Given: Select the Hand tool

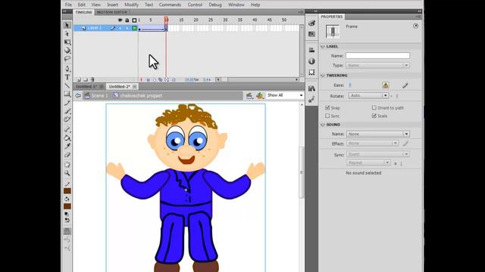Looking at the screenshot, I should pyautogui.click(x=67, y=165).
